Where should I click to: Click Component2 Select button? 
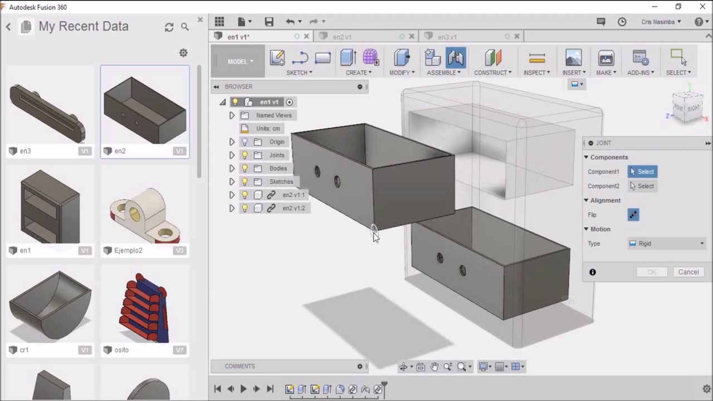642,186
